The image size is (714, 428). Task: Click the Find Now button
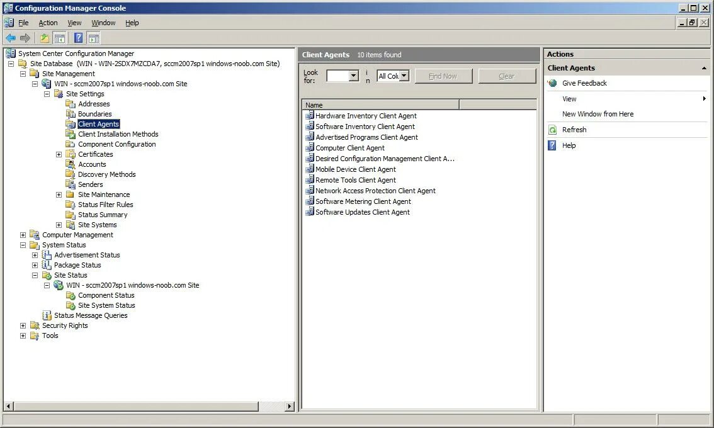(443, 76)
